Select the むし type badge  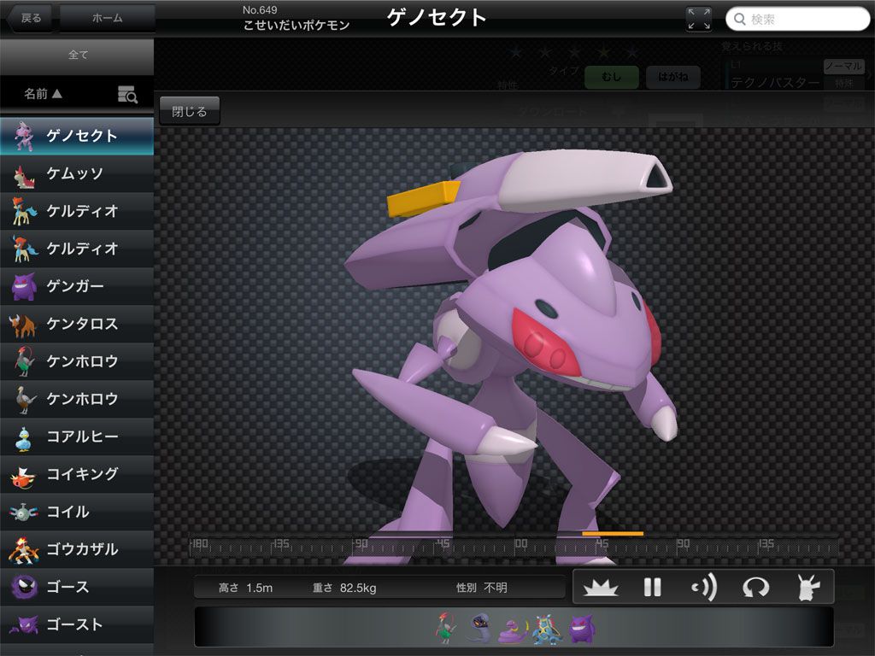tap(611, 78)
